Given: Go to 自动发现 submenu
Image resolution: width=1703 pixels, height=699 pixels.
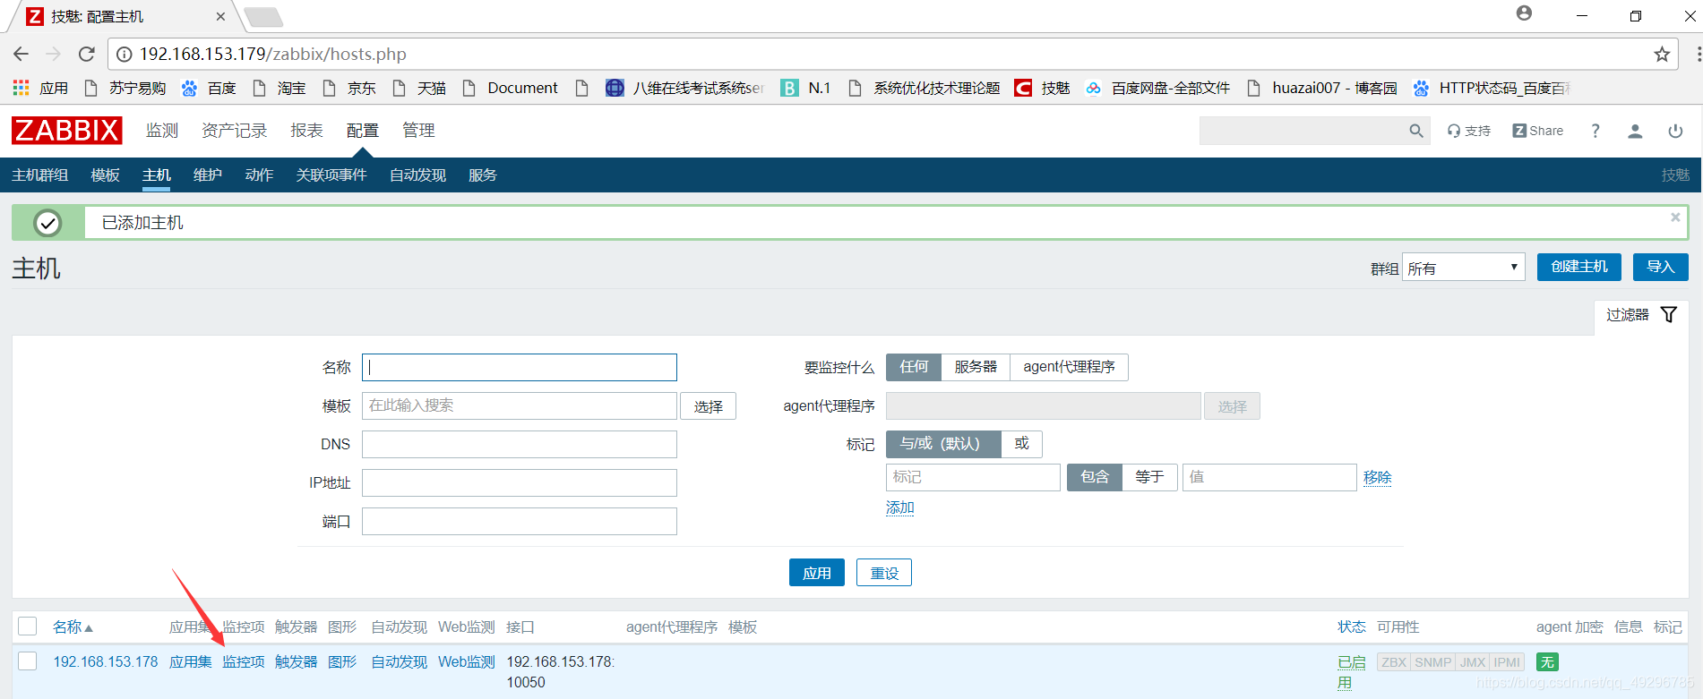Looking at the screenshot, I should click(417, 175).
